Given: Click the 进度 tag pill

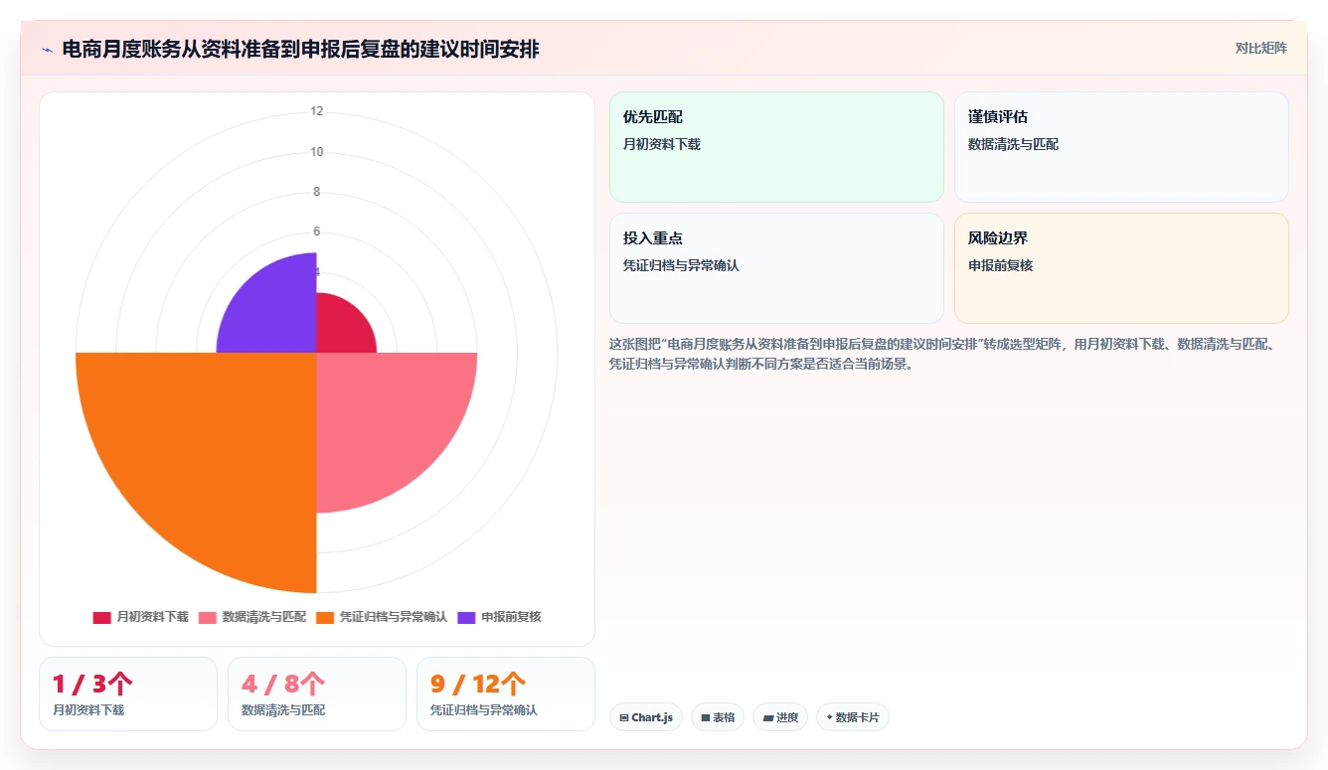Looking at the screenshot, I should point(780,717).
